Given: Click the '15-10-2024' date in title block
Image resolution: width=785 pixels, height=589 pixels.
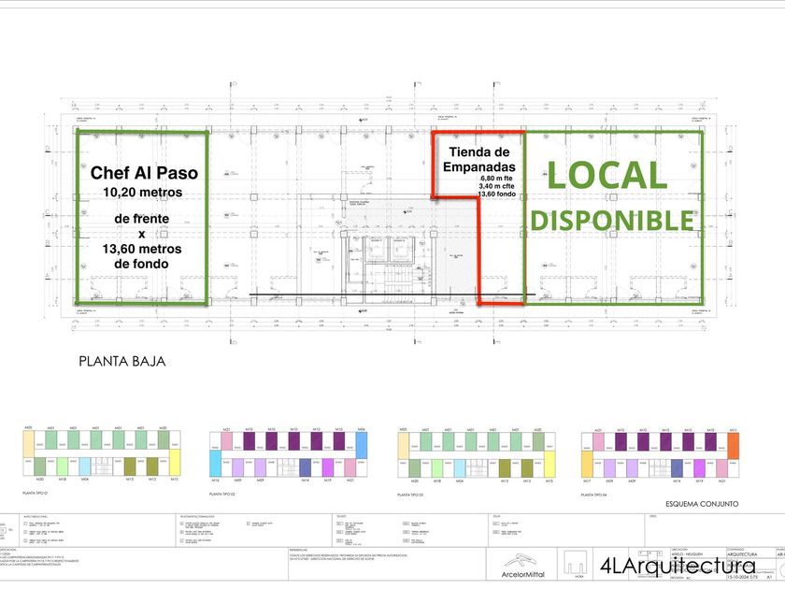Looking at the screenshot, I should pos(738,577).
